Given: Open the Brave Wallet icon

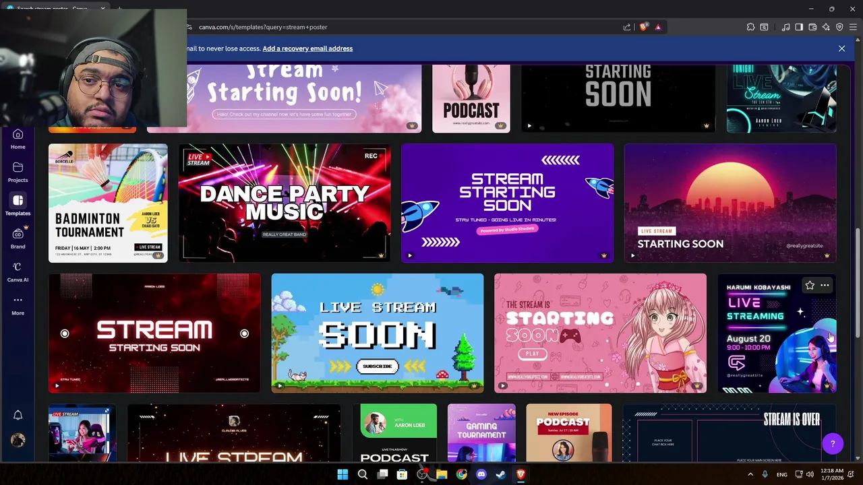Looking at the screenshot, I should tap(812, 27).
